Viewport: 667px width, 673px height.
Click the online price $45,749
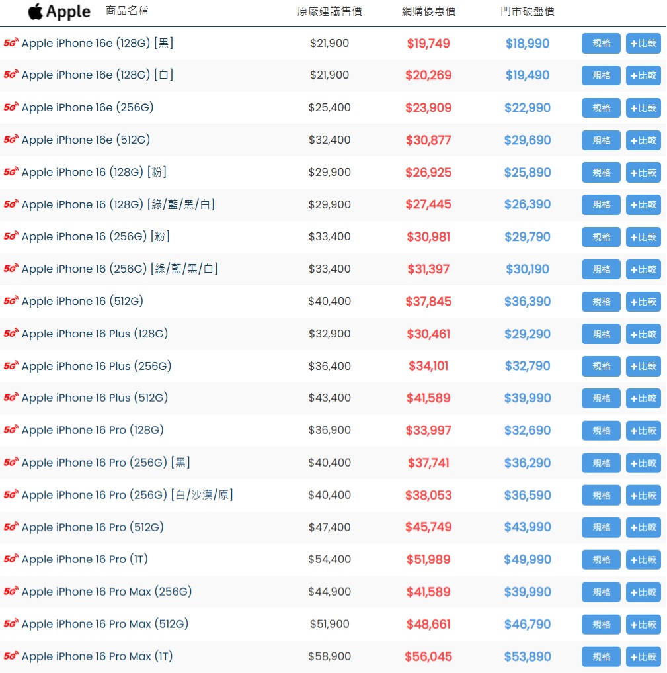(428, 527)
